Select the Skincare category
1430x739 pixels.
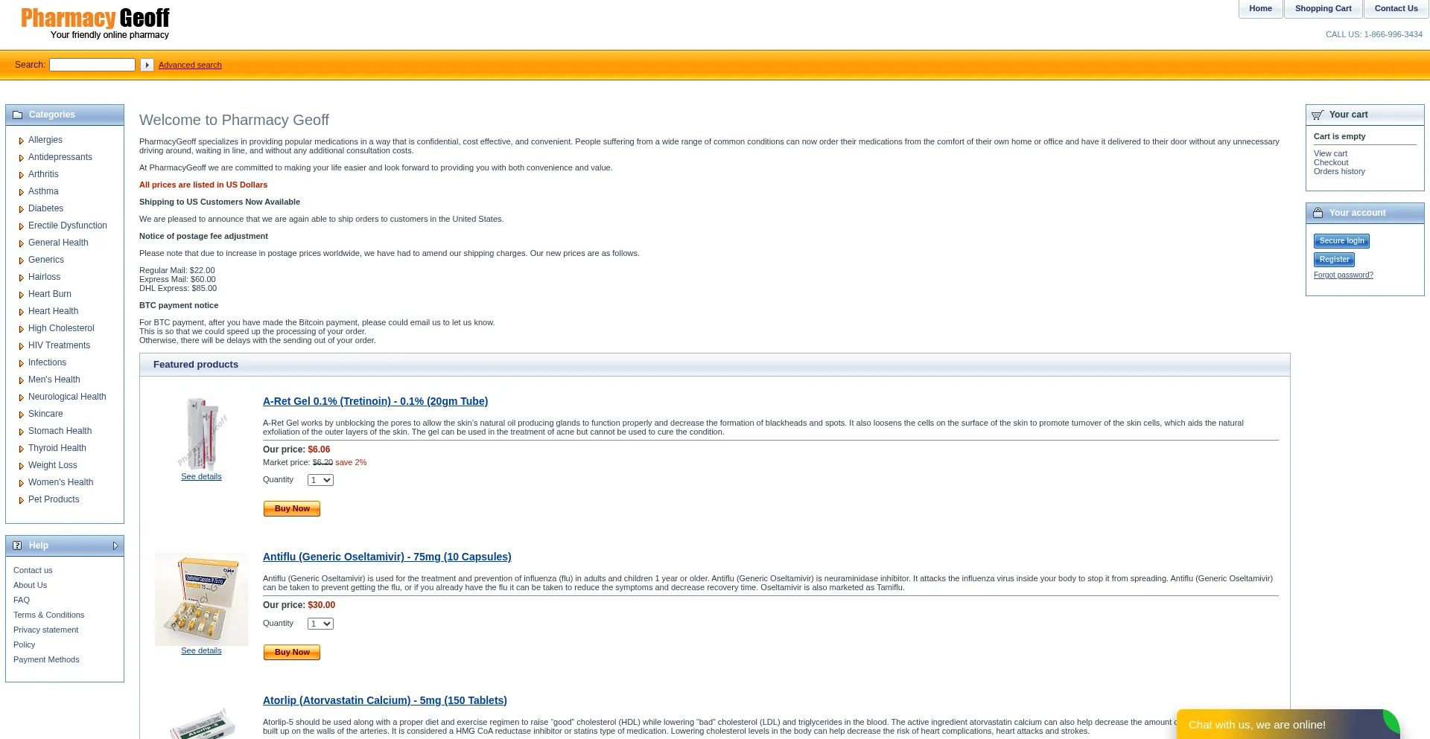click(45, 414)
